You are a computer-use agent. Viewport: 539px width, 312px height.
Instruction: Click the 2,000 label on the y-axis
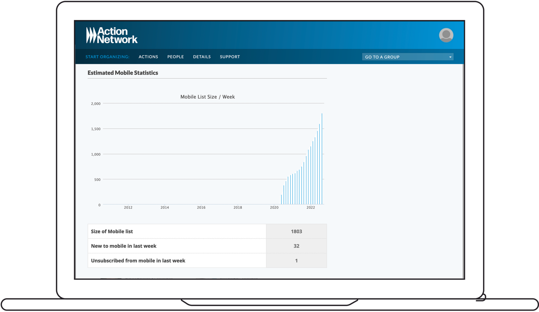tap(96, 104)
